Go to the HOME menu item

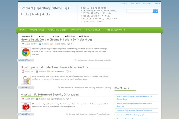pos(23,30)
